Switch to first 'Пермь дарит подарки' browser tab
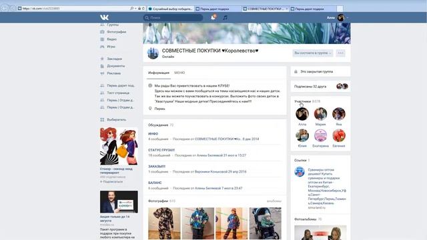The image size is (427, 240). [218, 9]
